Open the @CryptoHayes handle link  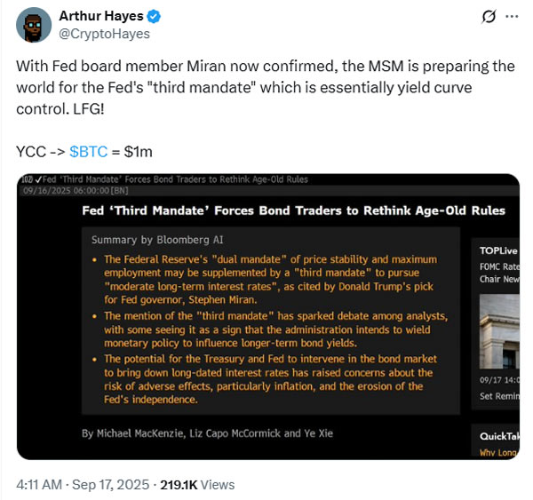(x=104, y=34)
